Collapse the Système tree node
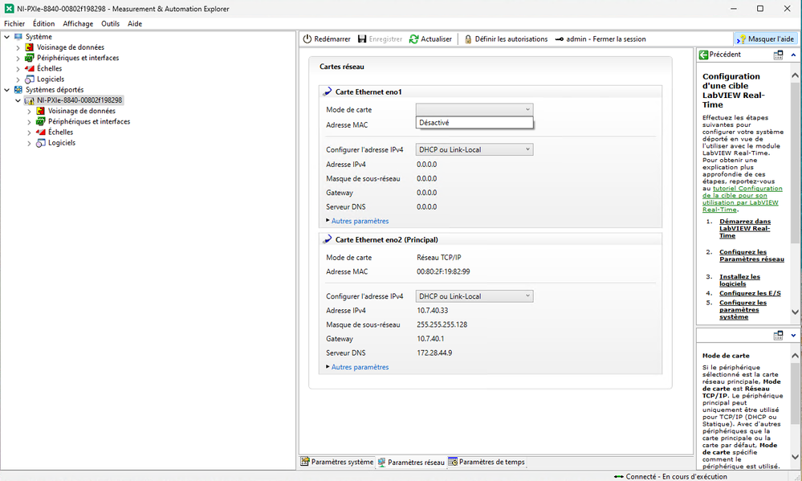 click(x=7, y=37)
